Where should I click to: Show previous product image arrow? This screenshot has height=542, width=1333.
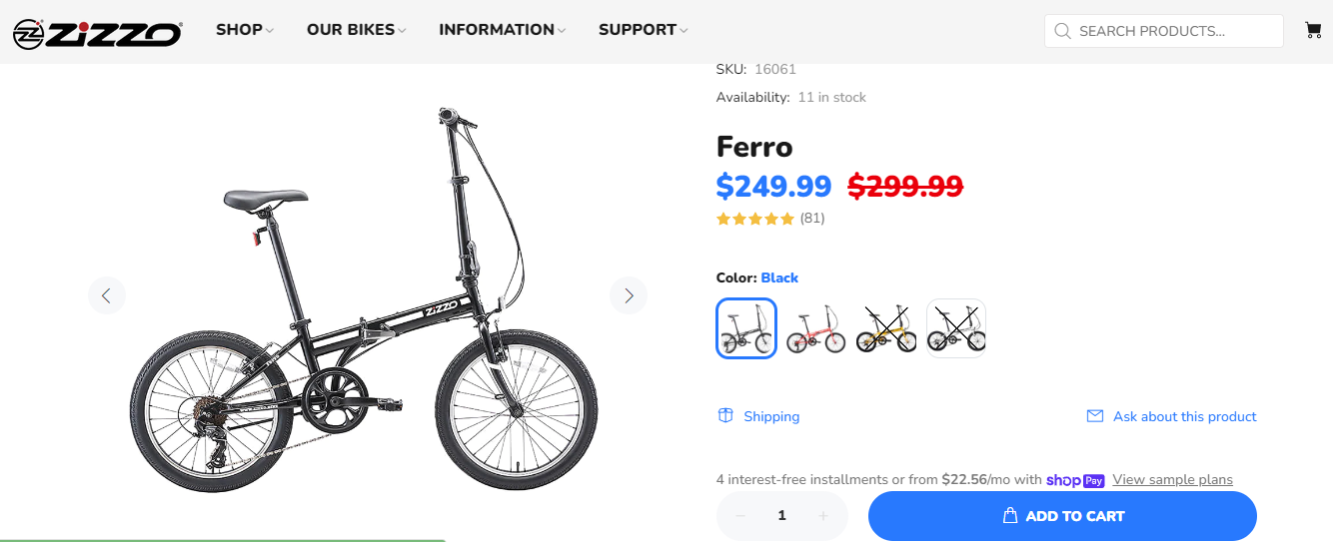(x=107, y=295)
